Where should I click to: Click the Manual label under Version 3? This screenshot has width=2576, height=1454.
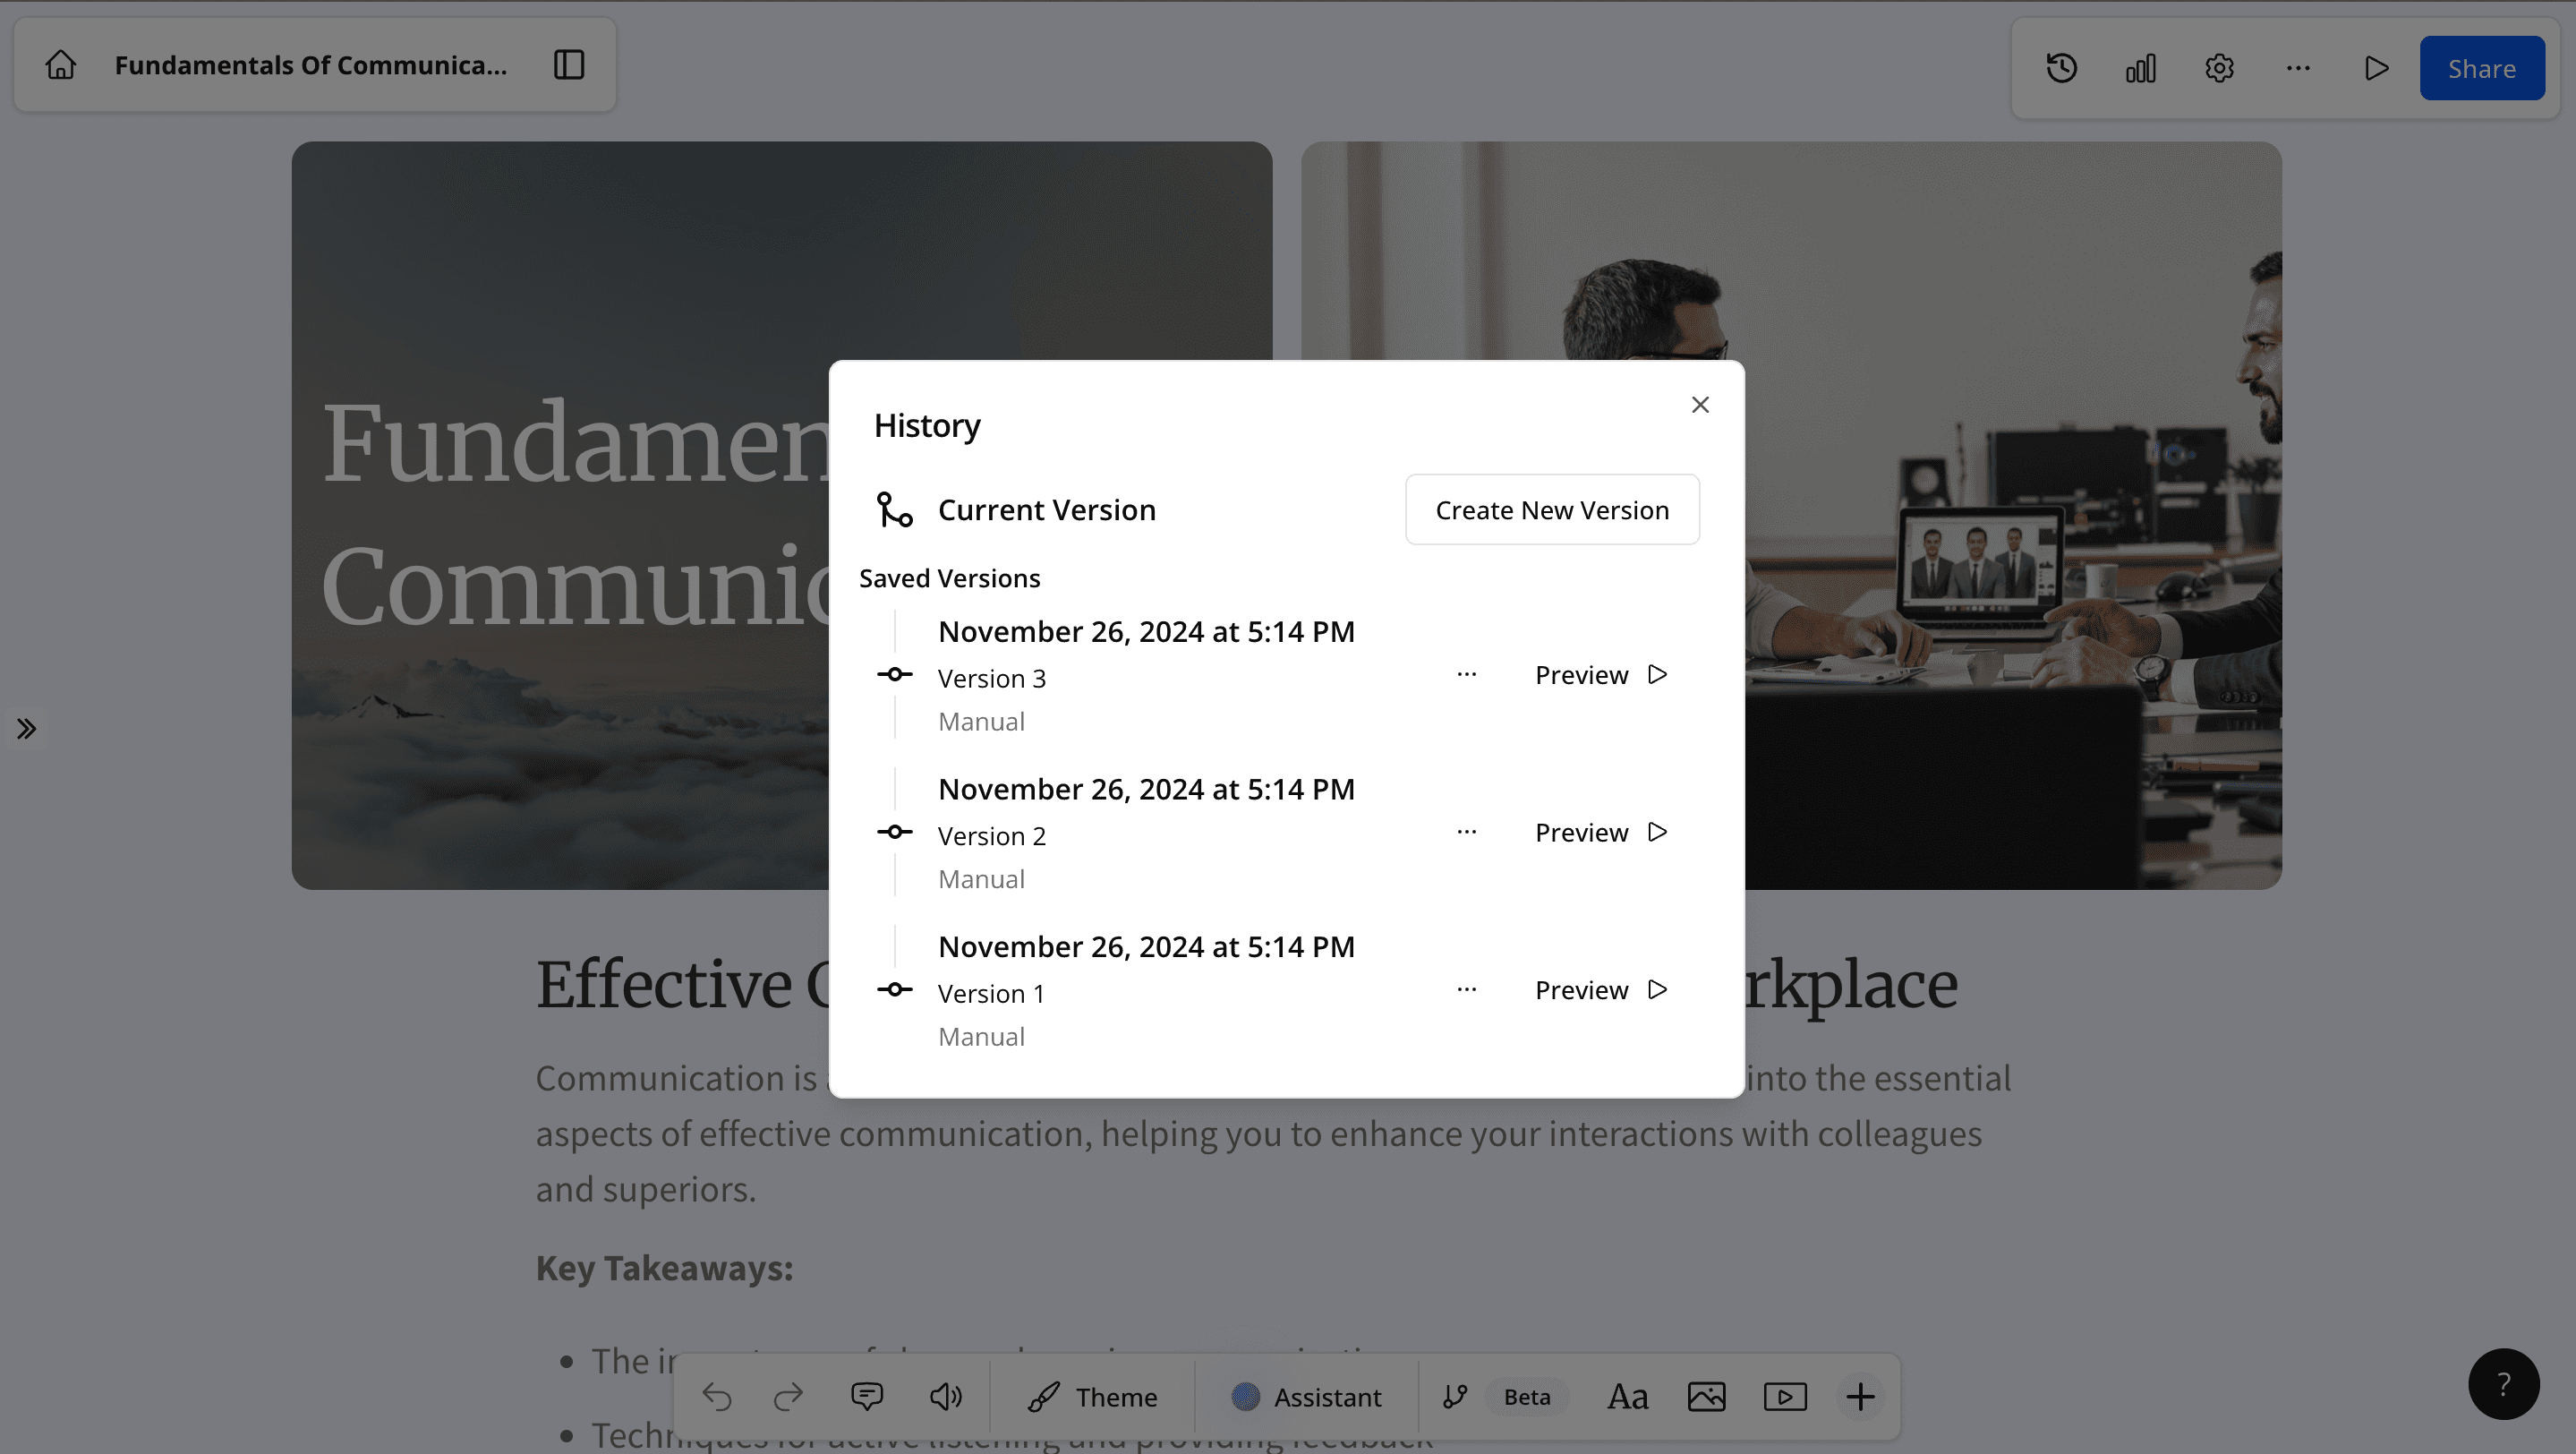click(981, 722)
